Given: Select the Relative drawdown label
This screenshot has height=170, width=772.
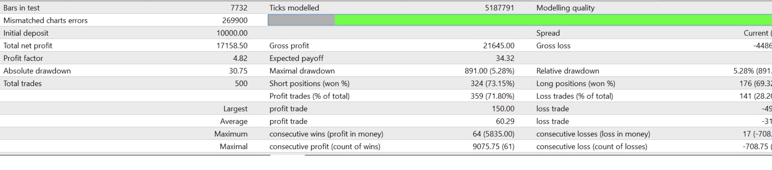Looking at the screenshot, I should coord(568,71).
